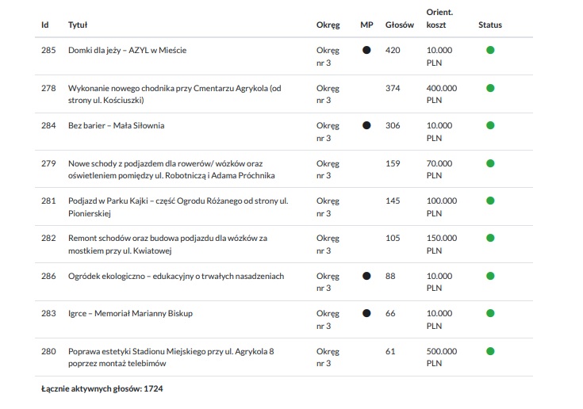Click the Status column header
This screenshot has height=409, width=583.
point(489,25)
